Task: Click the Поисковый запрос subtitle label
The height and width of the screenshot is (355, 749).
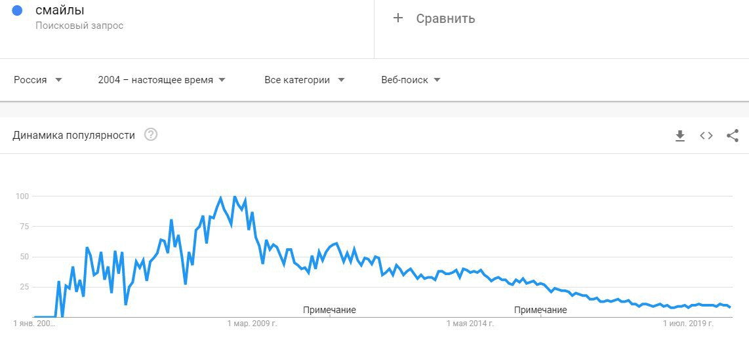Action: [x=79, y=26]
